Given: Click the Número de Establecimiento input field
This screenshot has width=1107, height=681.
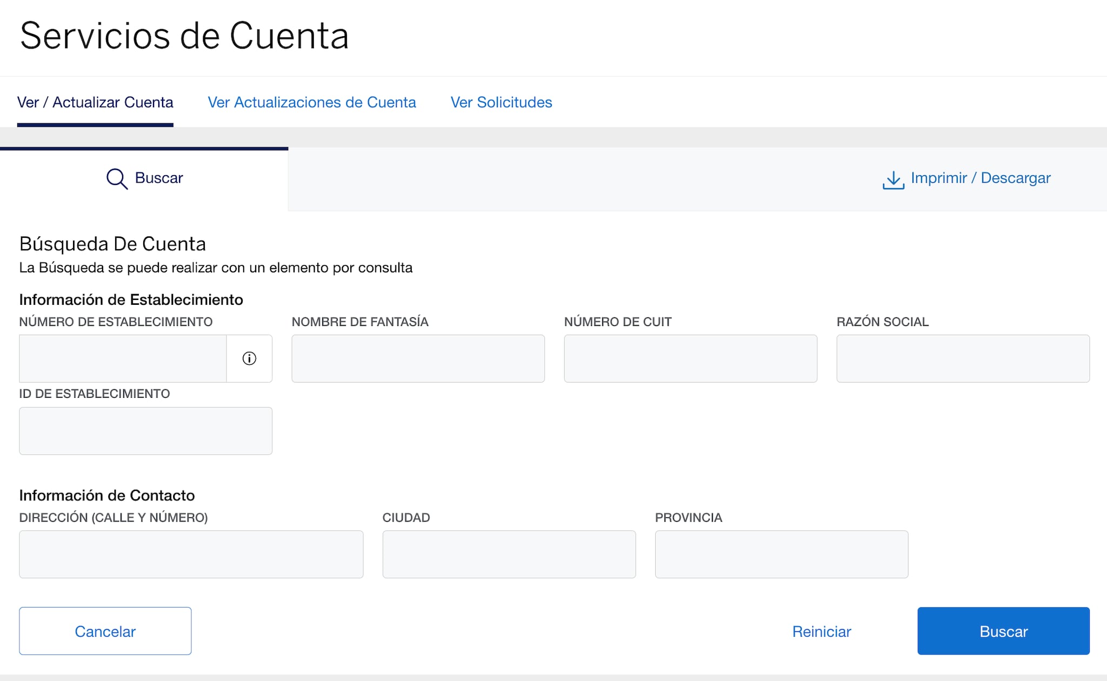Looking at the screenshot, I should pos(122,358).
